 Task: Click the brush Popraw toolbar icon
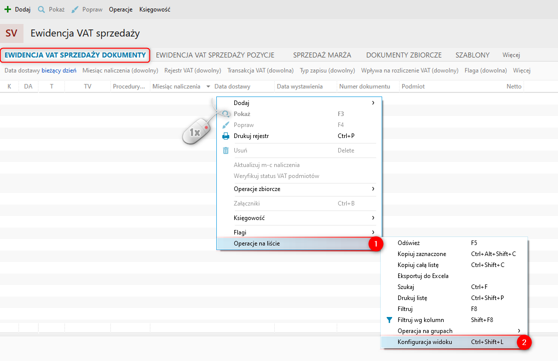pos(75,9)
